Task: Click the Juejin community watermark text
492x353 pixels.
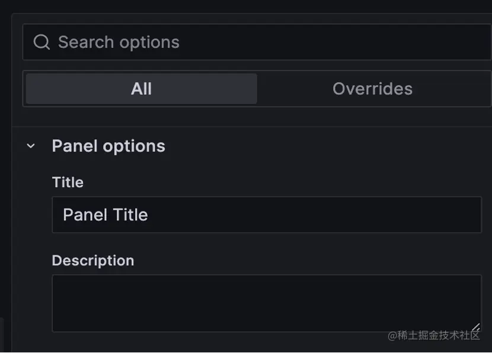Action: (439, 335)
